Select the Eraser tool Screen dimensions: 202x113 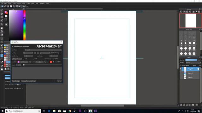tap(2, 13)
